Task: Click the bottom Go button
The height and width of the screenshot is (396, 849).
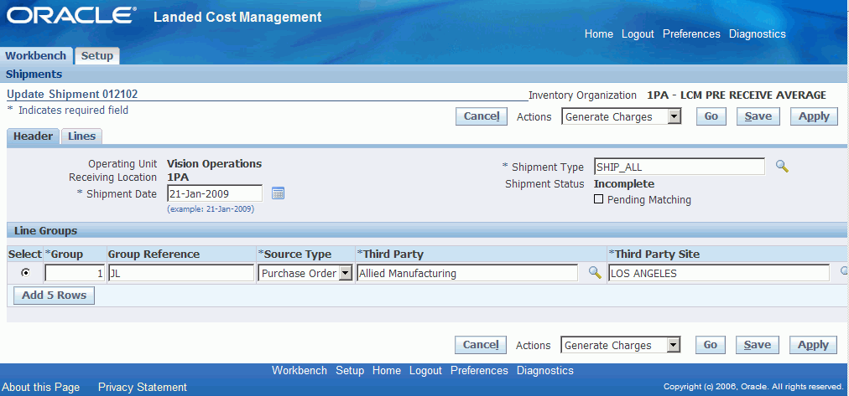Action: click(x=711, y=345)
